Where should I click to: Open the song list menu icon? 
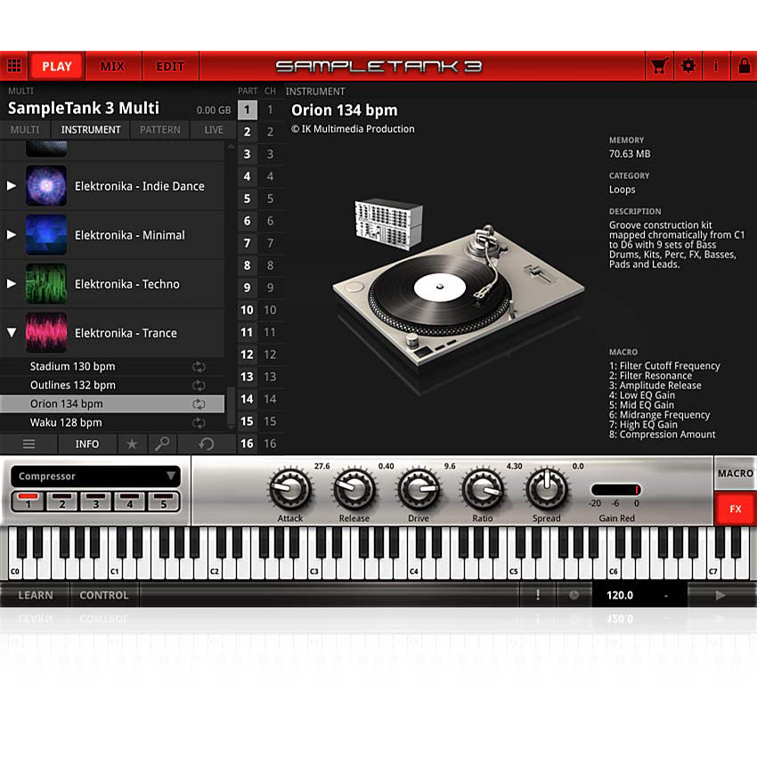[29, 444]
